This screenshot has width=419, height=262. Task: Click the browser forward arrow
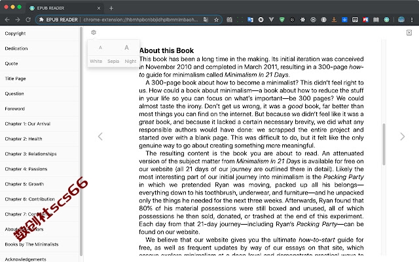click(18, 20)
